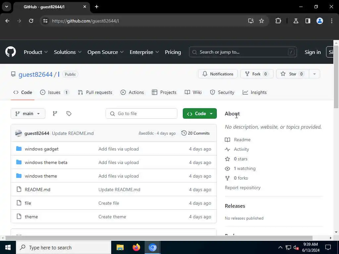Click the 8aed8dc commit hash
Image resolution: width=339 pixels, height=254 pixels.
[146, 133]
